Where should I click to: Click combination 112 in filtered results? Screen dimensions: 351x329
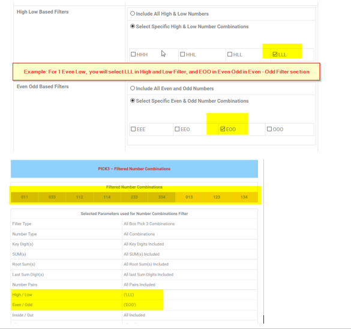click(79, 197)
